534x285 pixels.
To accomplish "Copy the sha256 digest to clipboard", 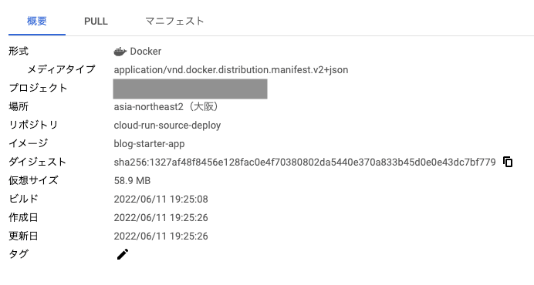I will [508, 162].
